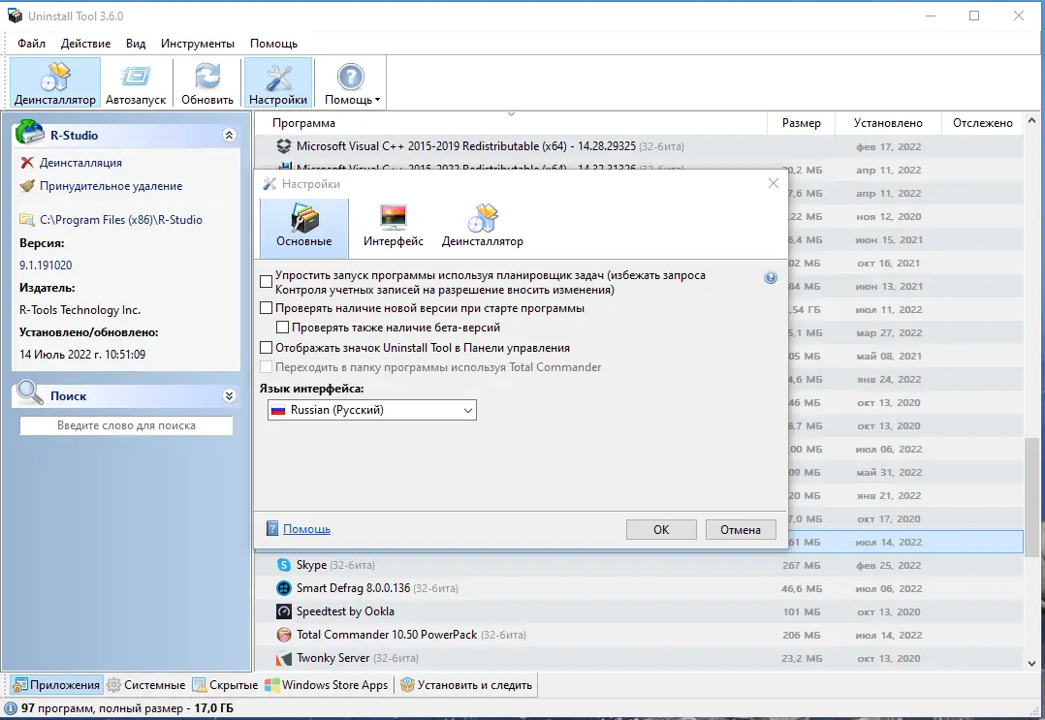This screenshot has width=1045, height=720.
Task: Collapse the R-Studio info panel
Action: coord(229,136)
